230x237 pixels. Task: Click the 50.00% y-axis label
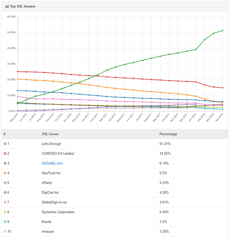coord(11,32)
